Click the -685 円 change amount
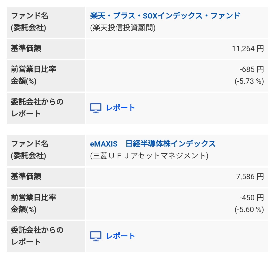 point(251,69)
